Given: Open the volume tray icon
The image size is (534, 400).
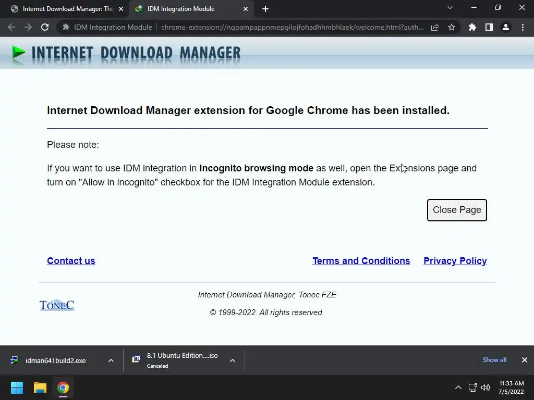Looking at the screenshot, I should [x=486, y=387].
